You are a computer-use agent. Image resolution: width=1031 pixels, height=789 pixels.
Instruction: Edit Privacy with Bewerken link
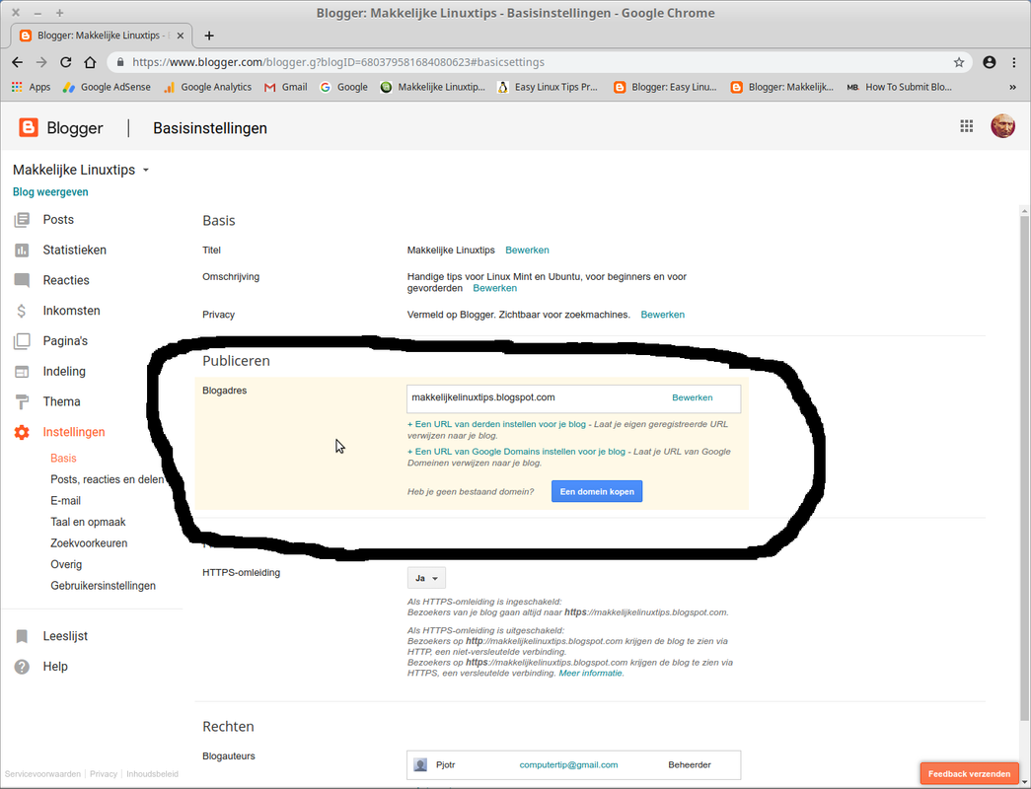(x=663, y=315)
